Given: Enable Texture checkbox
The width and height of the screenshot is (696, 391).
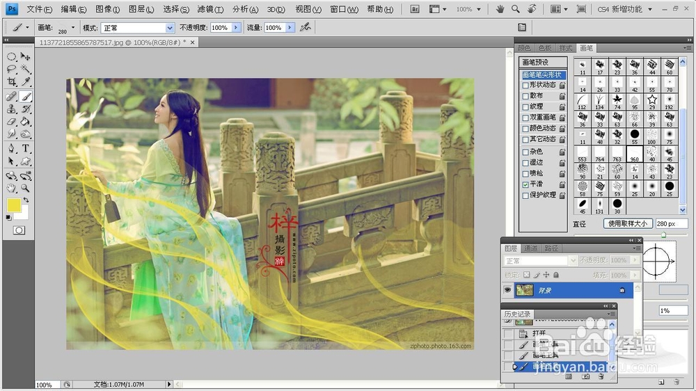Looking at the screenshot, I should click(x=525, y=107).
